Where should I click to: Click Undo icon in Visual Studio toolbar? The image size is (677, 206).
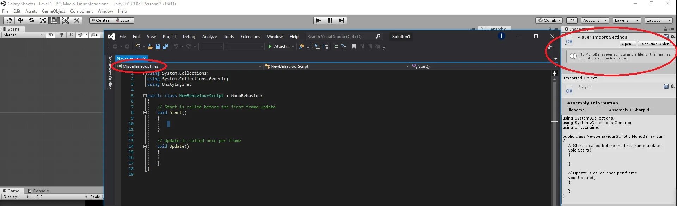click(x=176, y=46)
